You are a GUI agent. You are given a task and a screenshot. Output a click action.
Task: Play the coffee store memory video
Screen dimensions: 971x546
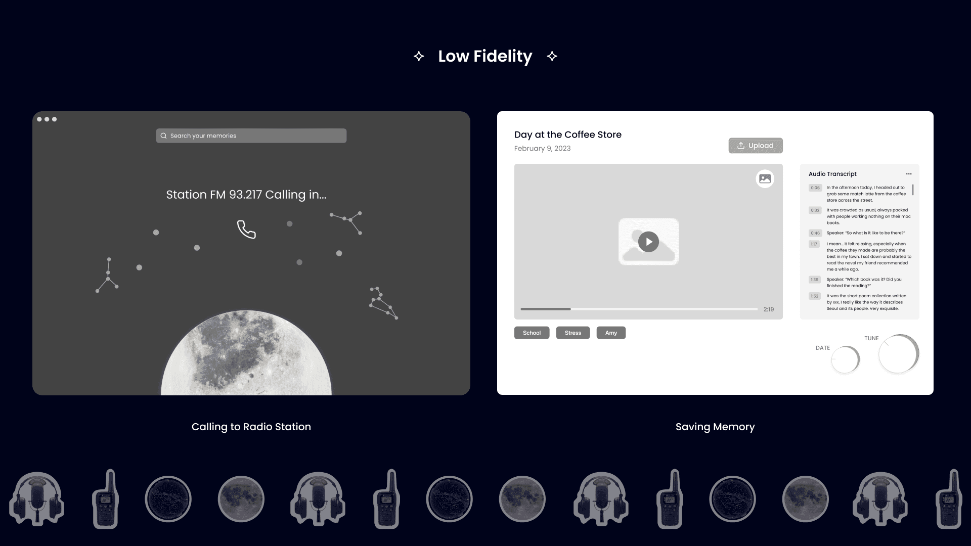coord(648,242)
